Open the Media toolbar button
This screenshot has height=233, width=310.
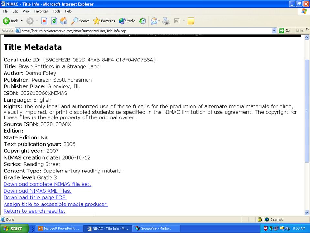click(x=127, y=21)
